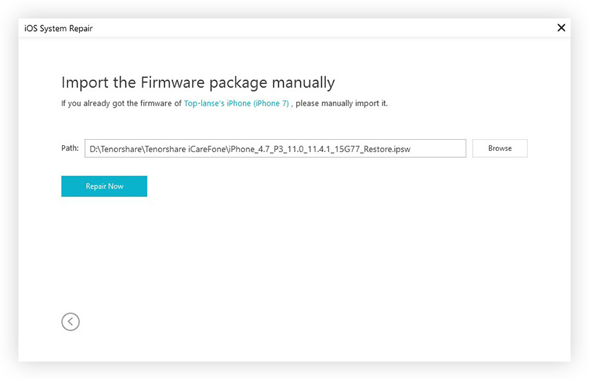Click the word 'Firmware' in the heading
Screen dimensions: 589x380
coord(173,83)
